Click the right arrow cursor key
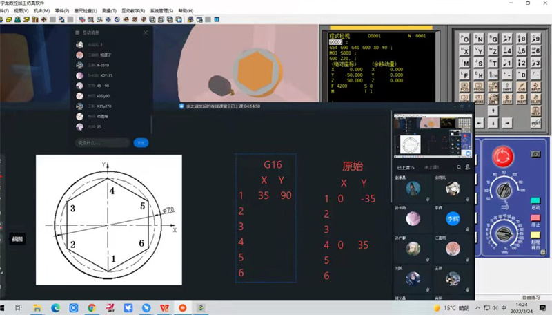The image size is (552, 315). [x=507, y=122]
